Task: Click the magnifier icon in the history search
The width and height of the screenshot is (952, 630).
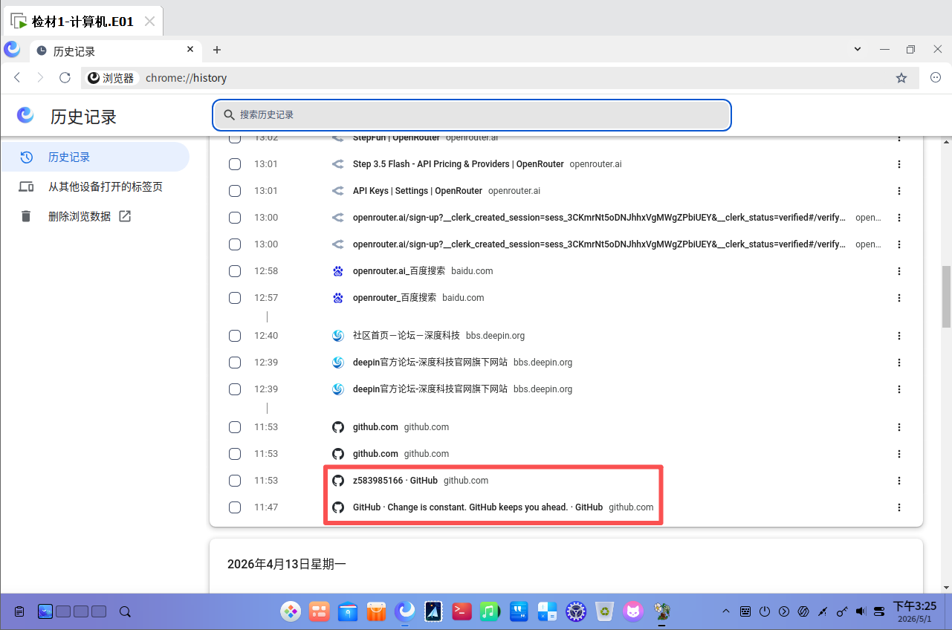Action: [x=229, y=115]
